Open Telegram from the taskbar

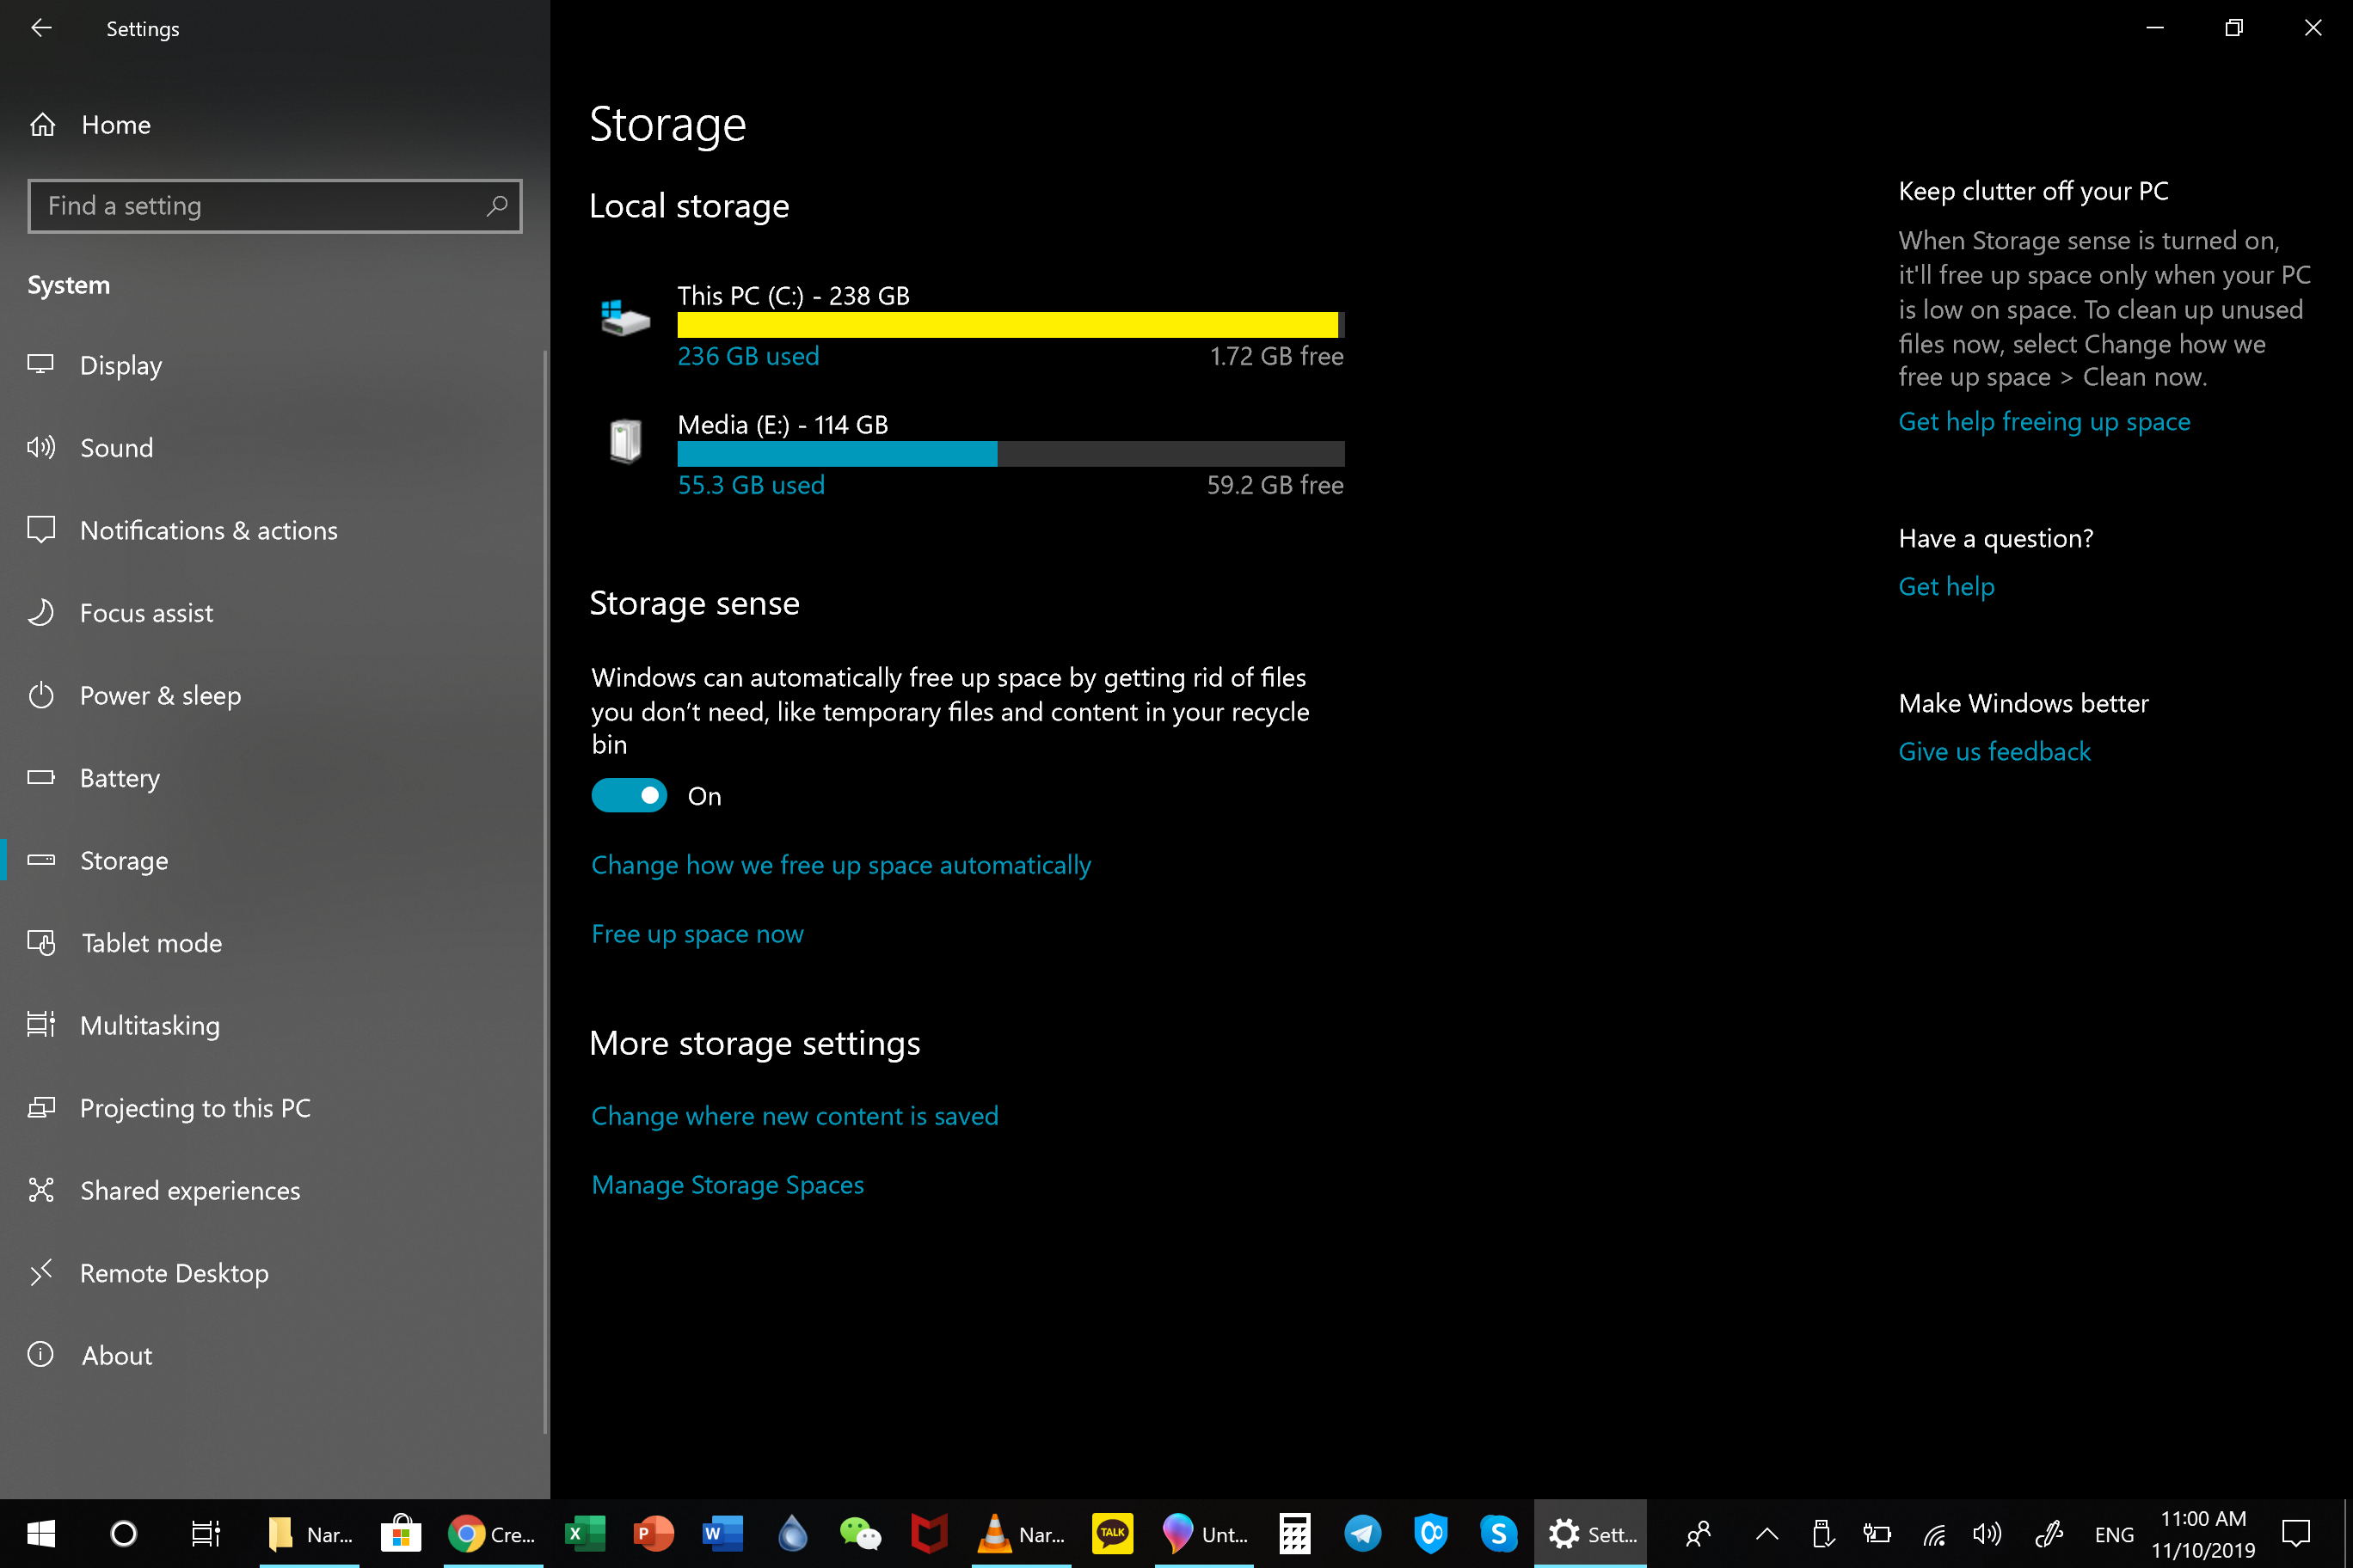[1362, 1534]
